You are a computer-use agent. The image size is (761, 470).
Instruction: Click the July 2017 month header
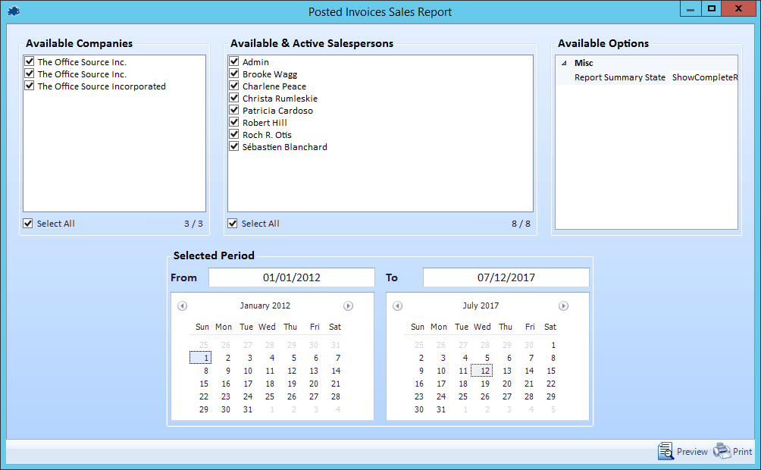[481, 306]
